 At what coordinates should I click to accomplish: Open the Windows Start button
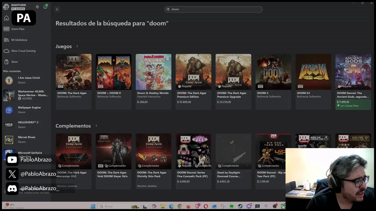[93, 206]
